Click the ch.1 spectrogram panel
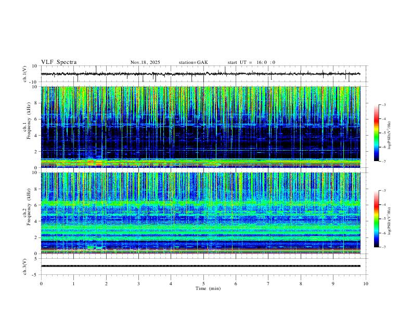The height and width of the screenshot is (318, 412). (x=200, y=127)
